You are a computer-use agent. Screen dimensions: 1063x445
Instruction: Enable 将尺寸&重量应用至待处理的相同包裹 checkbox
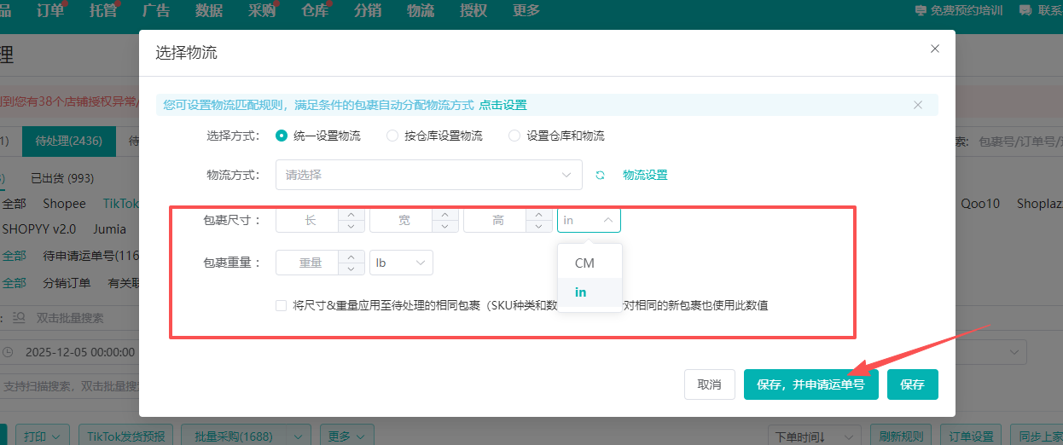[282, 305]
